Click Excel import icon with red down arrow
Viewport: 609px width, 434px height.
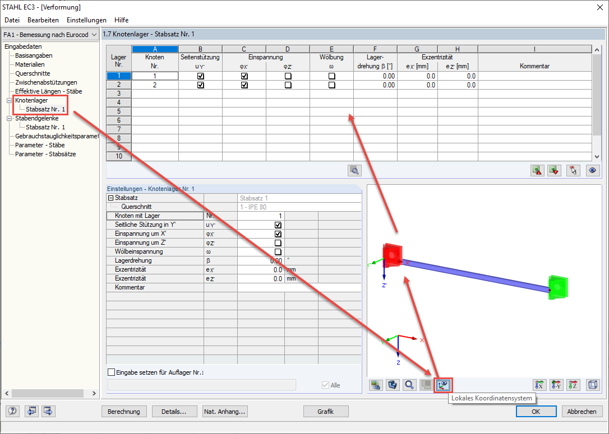pos(554,170)
